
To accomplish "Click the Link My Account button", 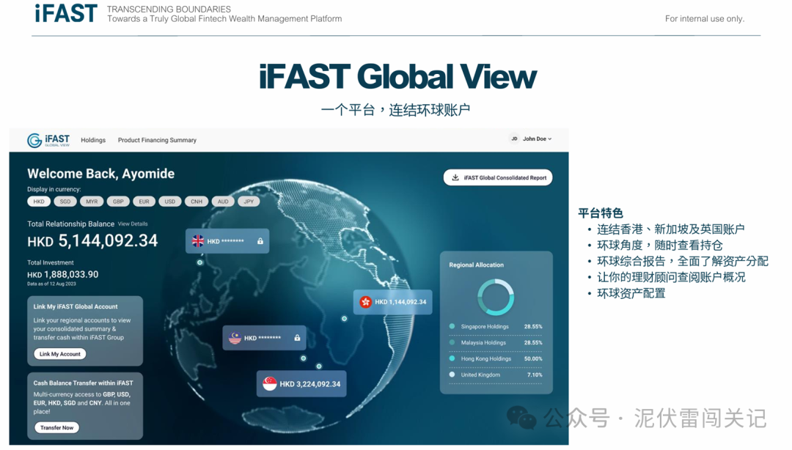I will click(60, 354).
